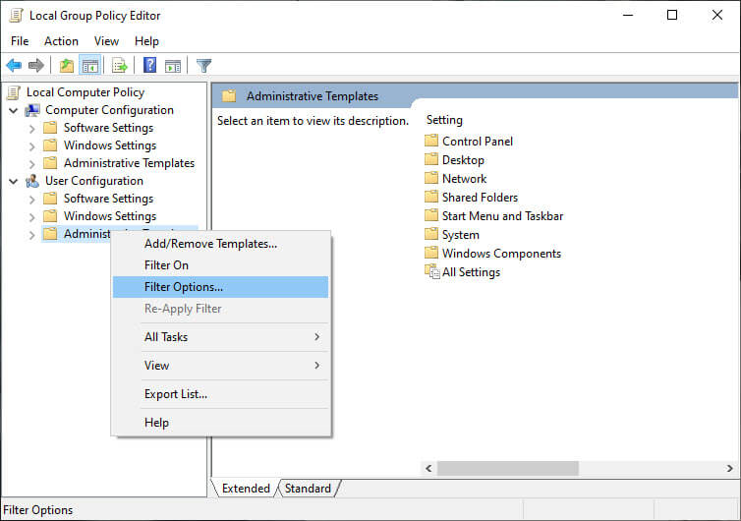
Task: Select Administrative Templates label under Computer Configuration
Action: (129, 163)
